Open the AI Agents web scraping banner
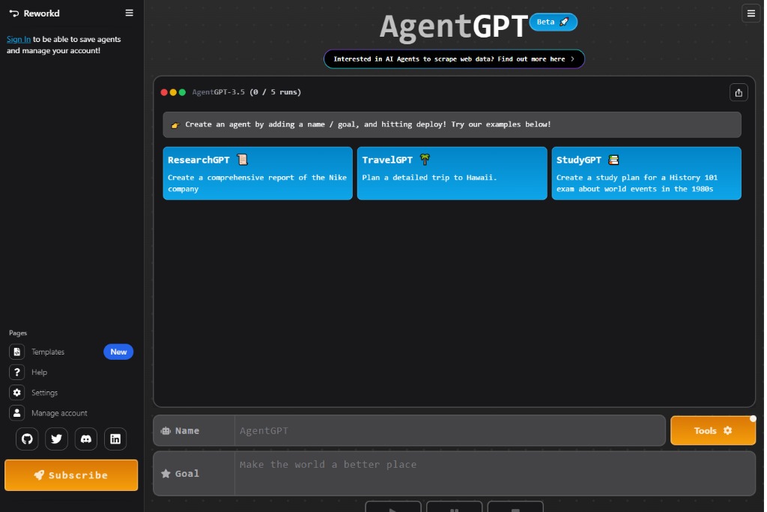The height and width of the screenshot is (512, 767). point(453,58)
